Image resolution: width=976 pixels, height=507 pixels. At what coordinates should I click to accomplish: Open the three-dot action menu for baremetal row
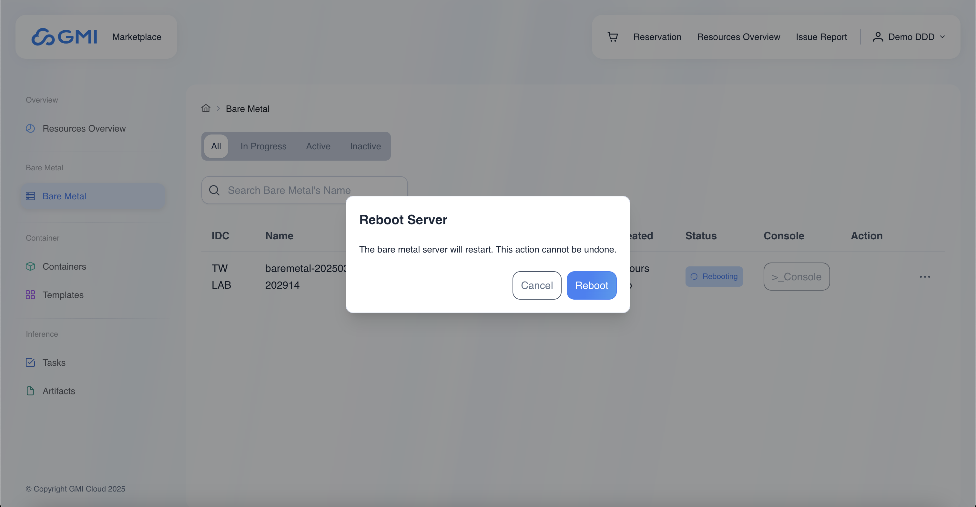[925, 277]
